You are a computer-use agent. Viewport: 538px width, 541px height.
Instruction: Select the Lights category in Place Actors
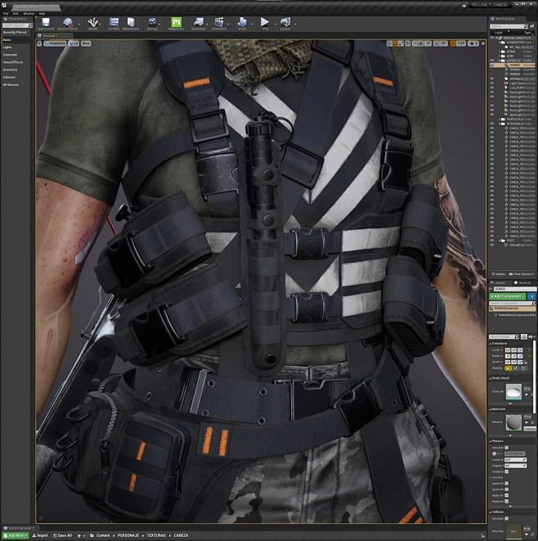[7, 47]
